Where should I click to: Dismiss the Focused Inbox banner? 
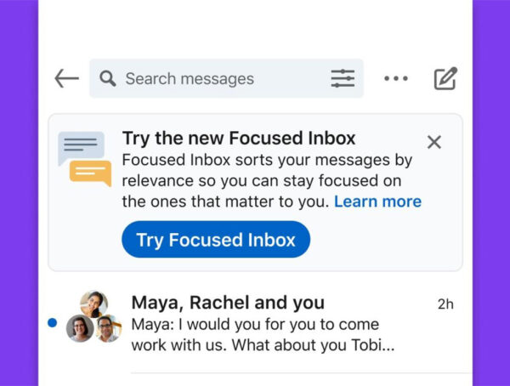434,142
